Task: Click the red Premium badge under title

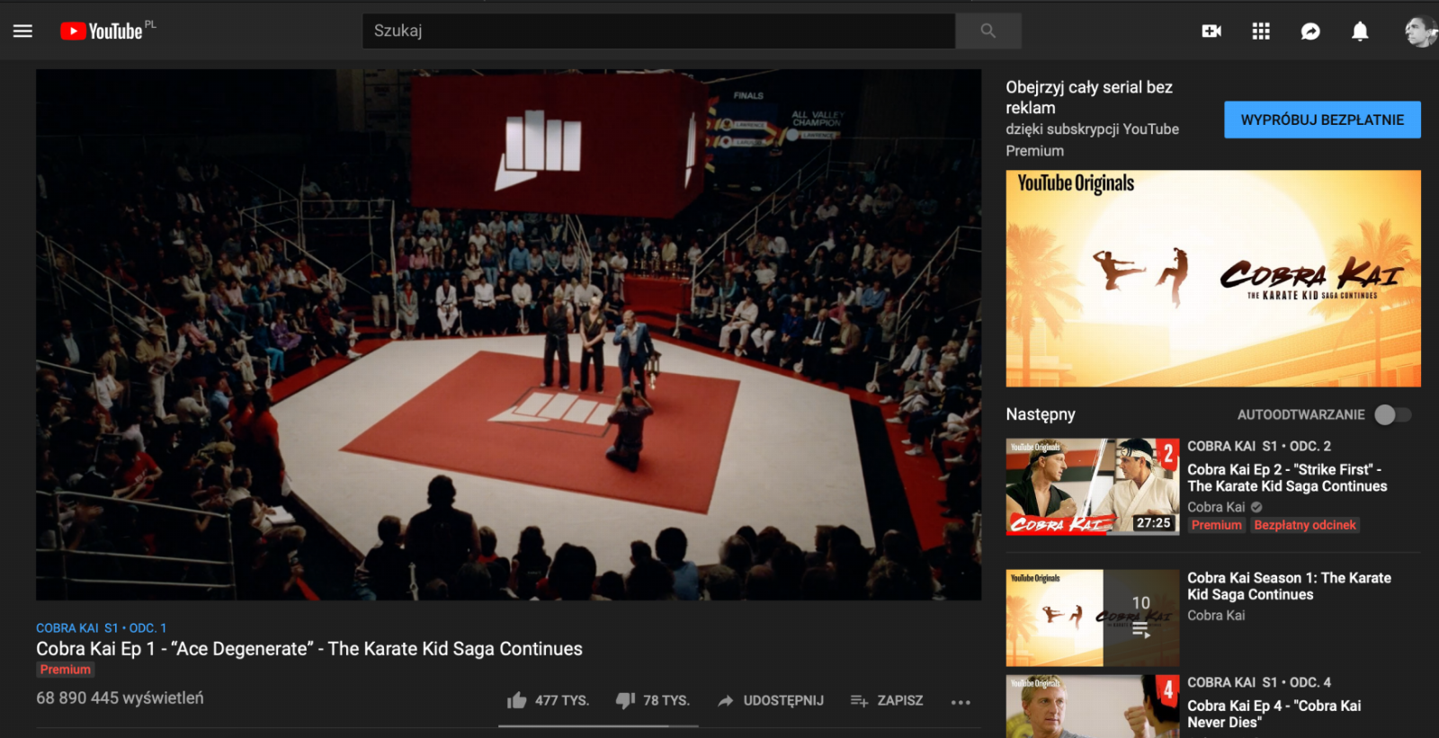Action: point(65,669)
